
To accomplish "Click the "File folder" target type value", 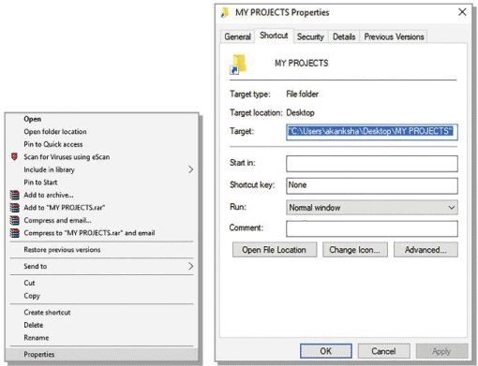I will 302,94.
